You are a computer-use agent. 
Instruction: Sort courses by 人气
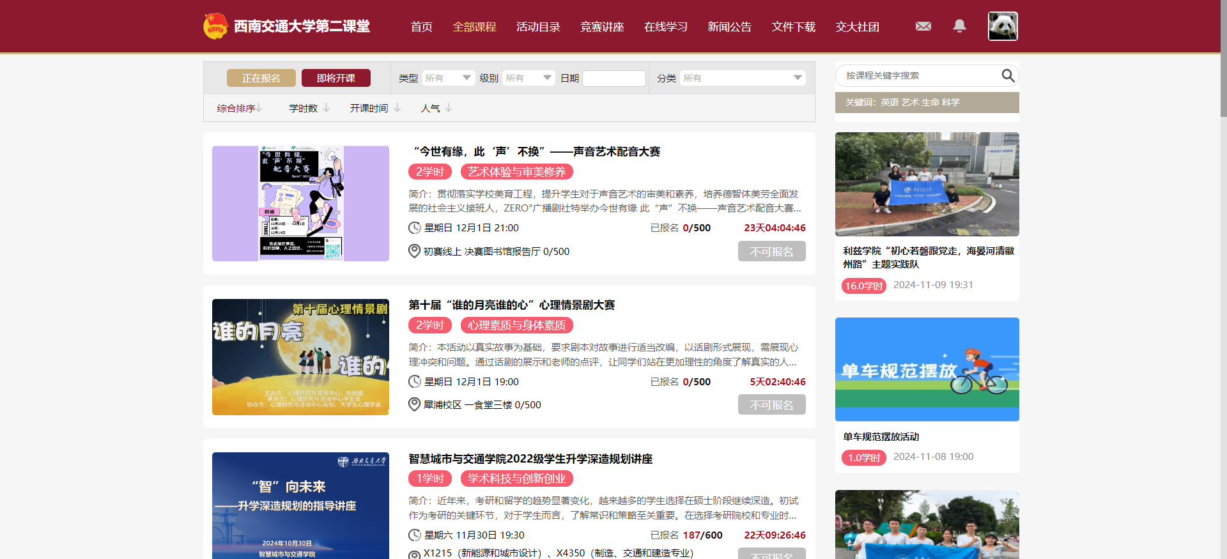(430, 108)
